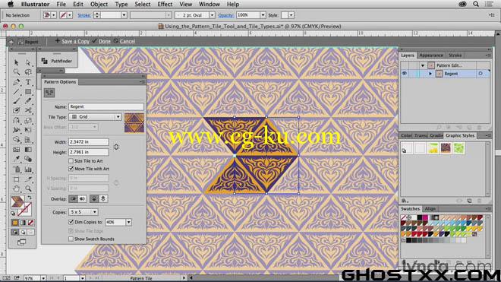Select the Pen tool

coord(16,82)
